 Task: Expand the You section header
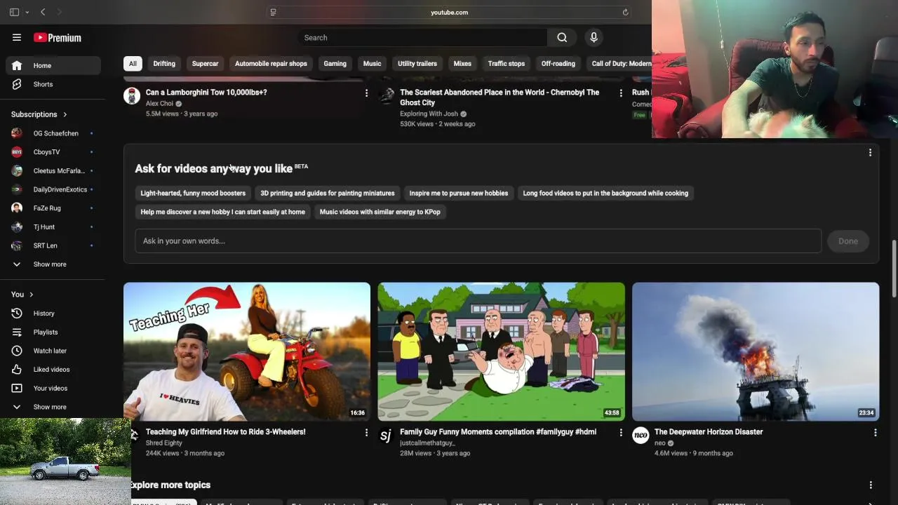[22, 295]
